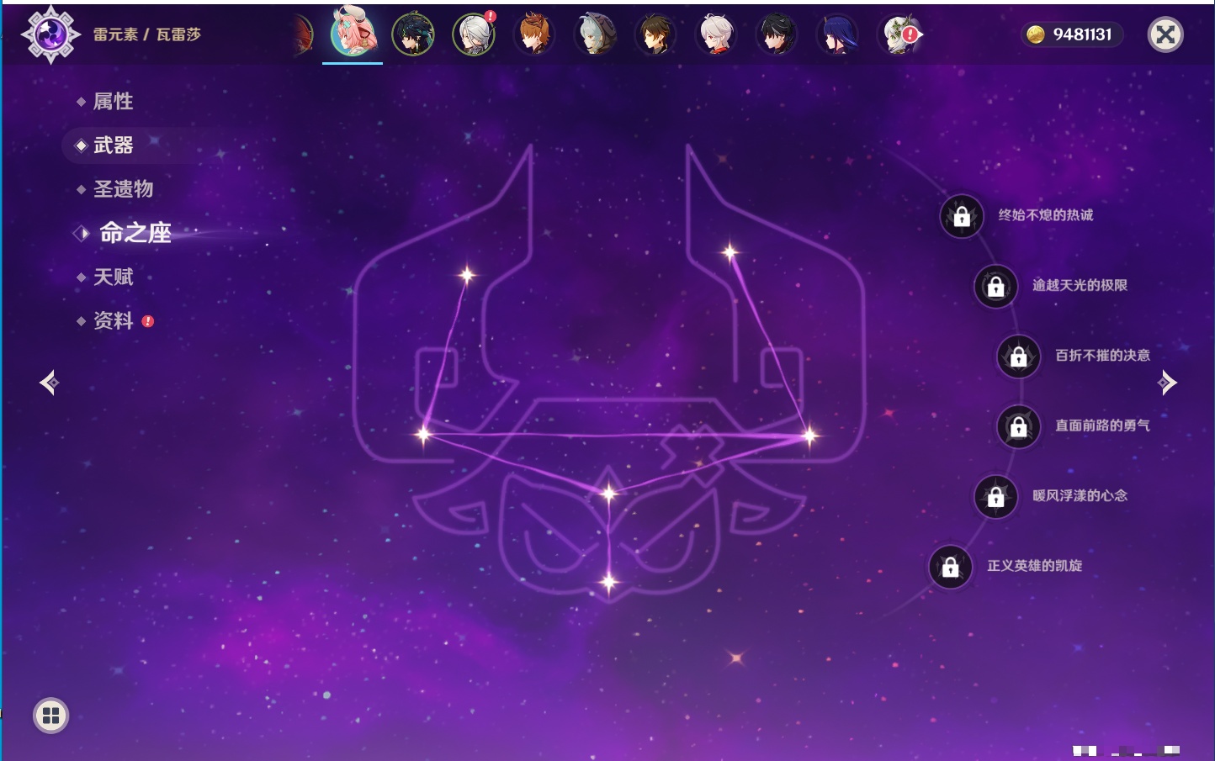The width and height of the screenshot is (1215, 761).
Task: Click the 雷元素 / 瓦雷莎 title text
Action: (x=147, y=34)
